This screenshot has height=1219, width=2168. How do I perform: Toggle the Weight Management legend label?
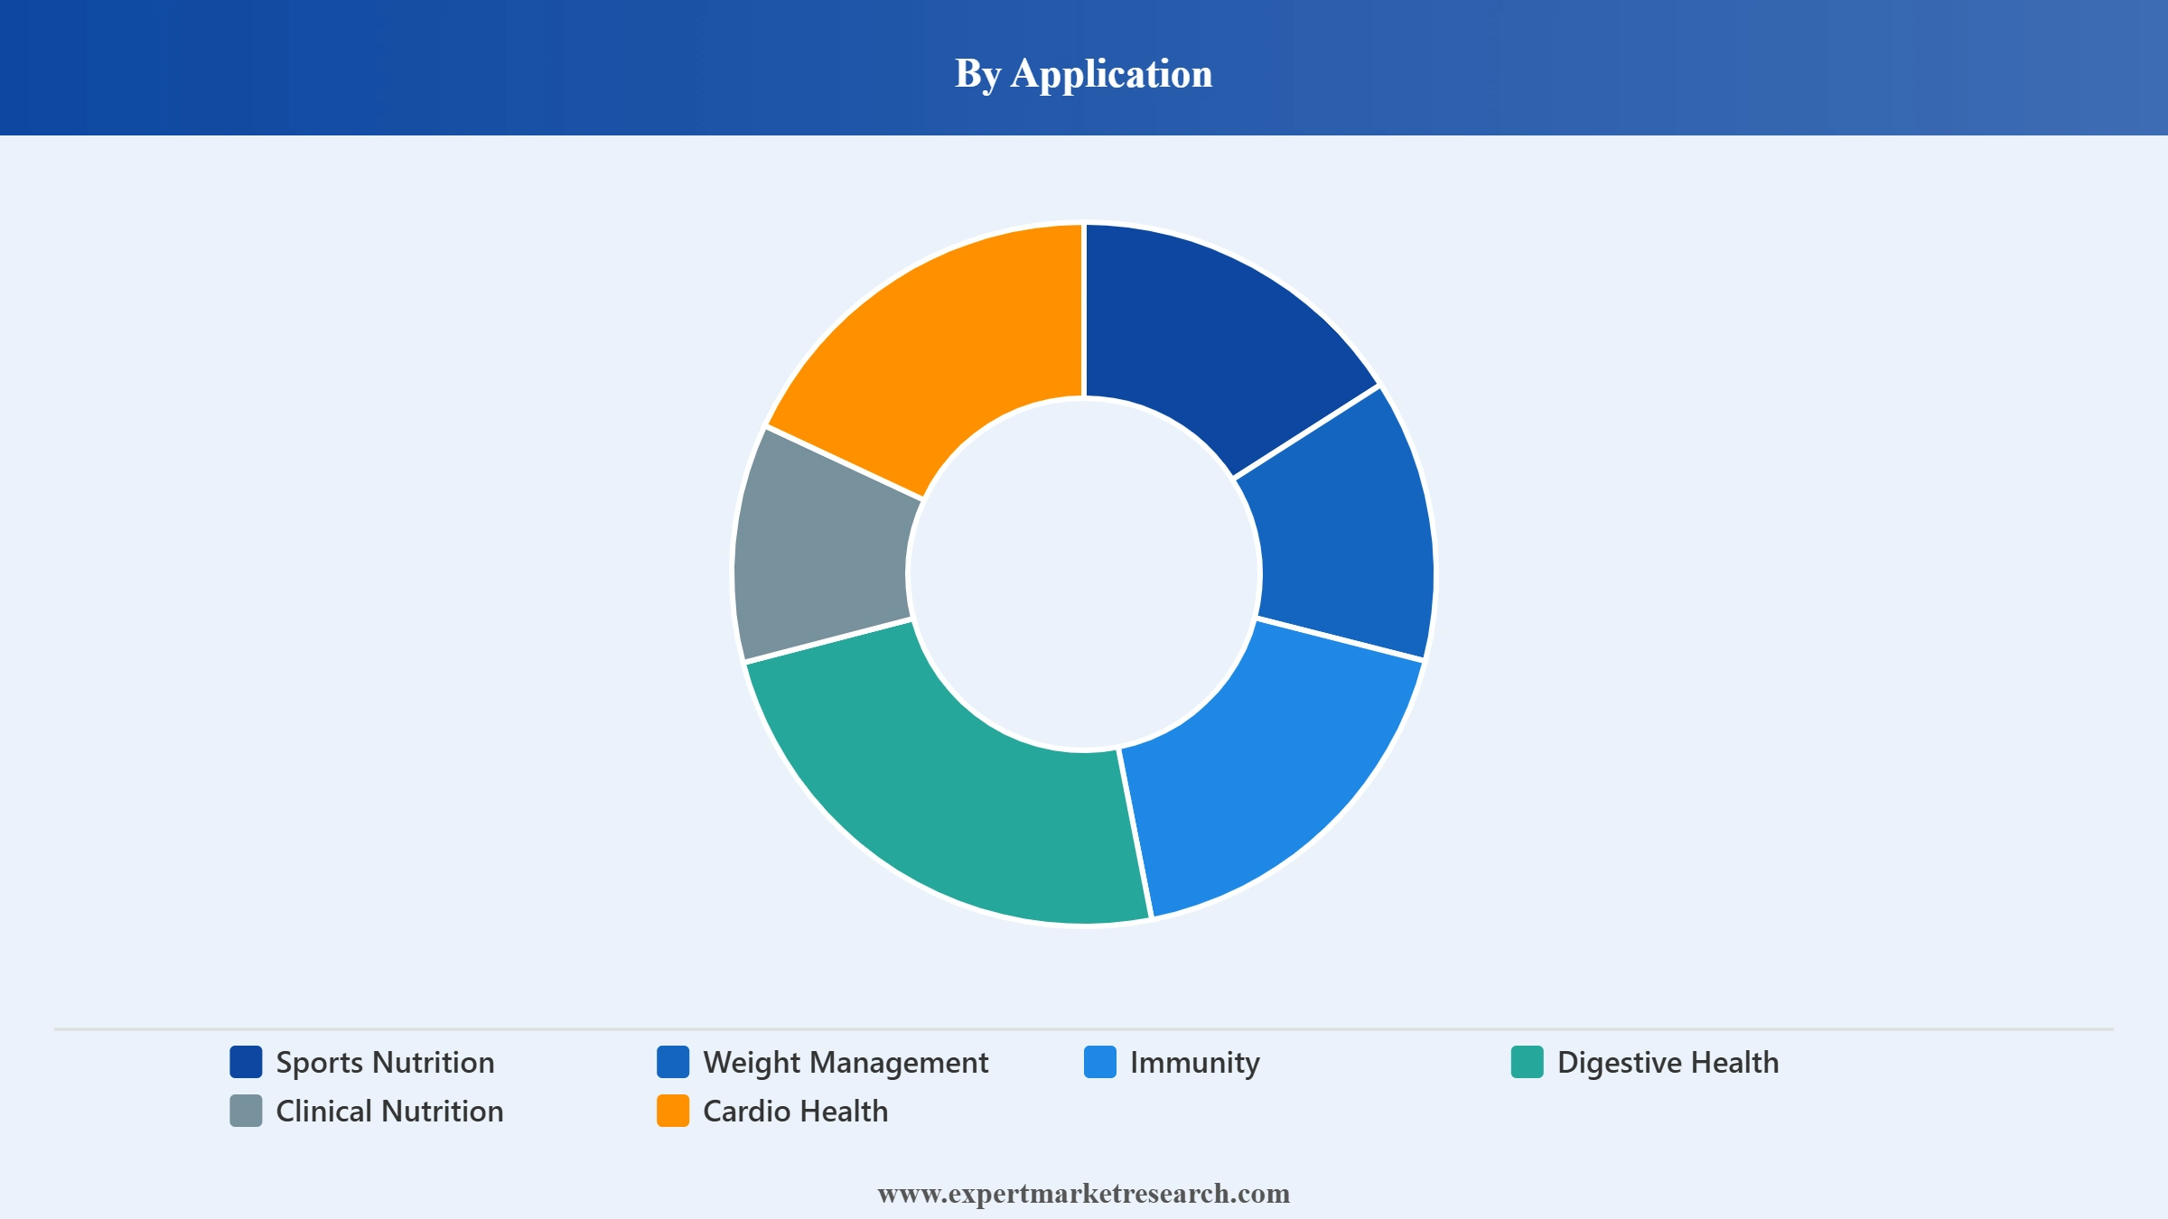click(x=846, y=1063)
